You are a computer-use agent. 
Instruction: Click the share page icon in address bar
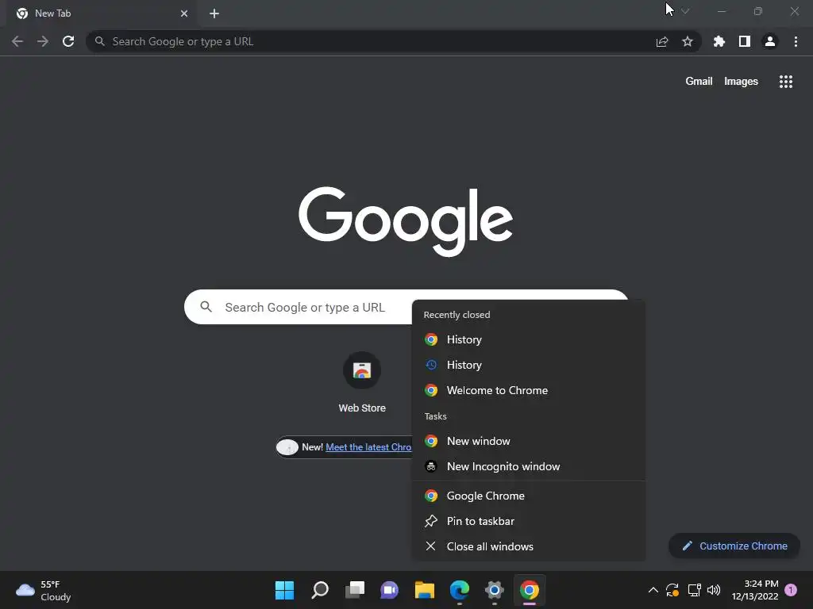pos(662,41)
